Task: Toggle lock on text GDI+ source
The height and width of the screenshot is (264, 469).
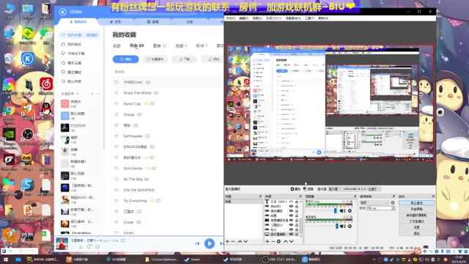Action: [x=297, y=202]
